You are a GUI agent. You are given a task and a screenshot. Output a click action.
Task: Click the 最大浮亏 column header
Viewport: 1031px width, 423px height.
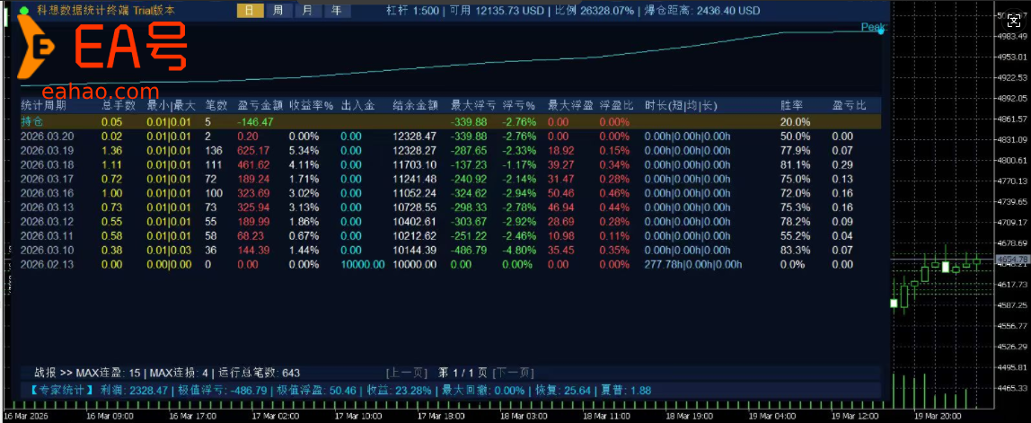point(472,105)
